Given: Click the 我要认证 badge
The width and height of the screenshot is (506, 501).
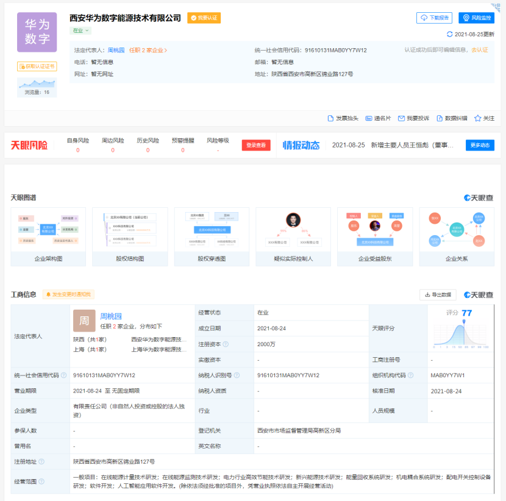Looking at the screenshot, I should (x=204, y=18).
